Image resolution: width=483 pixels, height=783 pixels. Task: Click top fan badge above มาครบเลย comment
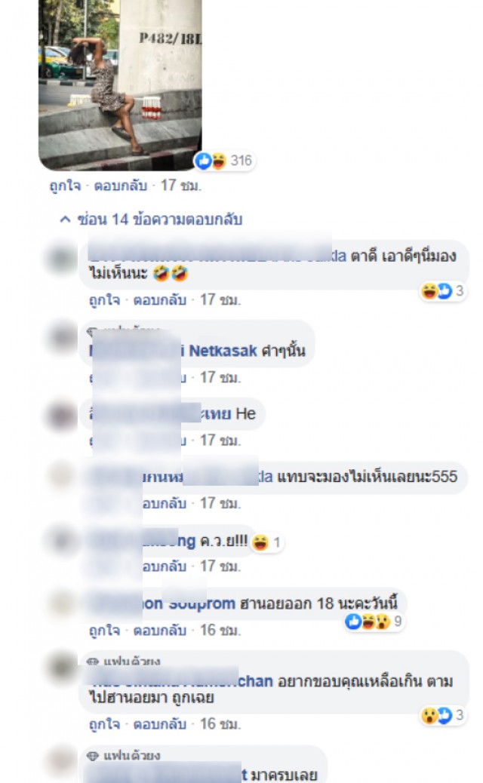(124, 756)
